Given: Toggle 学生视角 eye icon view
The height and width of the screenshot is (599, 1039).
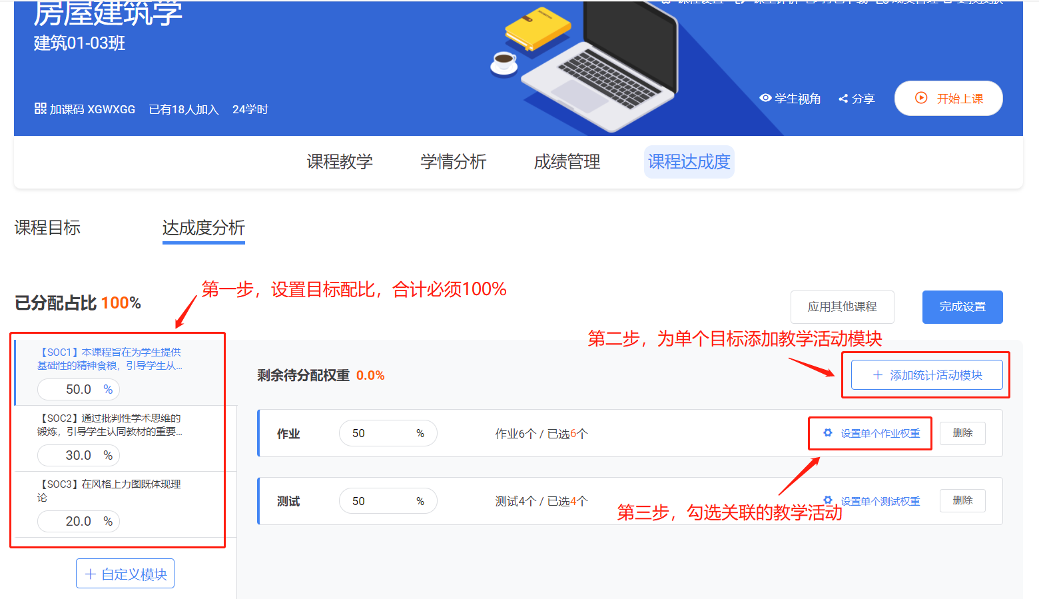Looking at the screenshot, I should pyautogui.click(x=766, y=99).
